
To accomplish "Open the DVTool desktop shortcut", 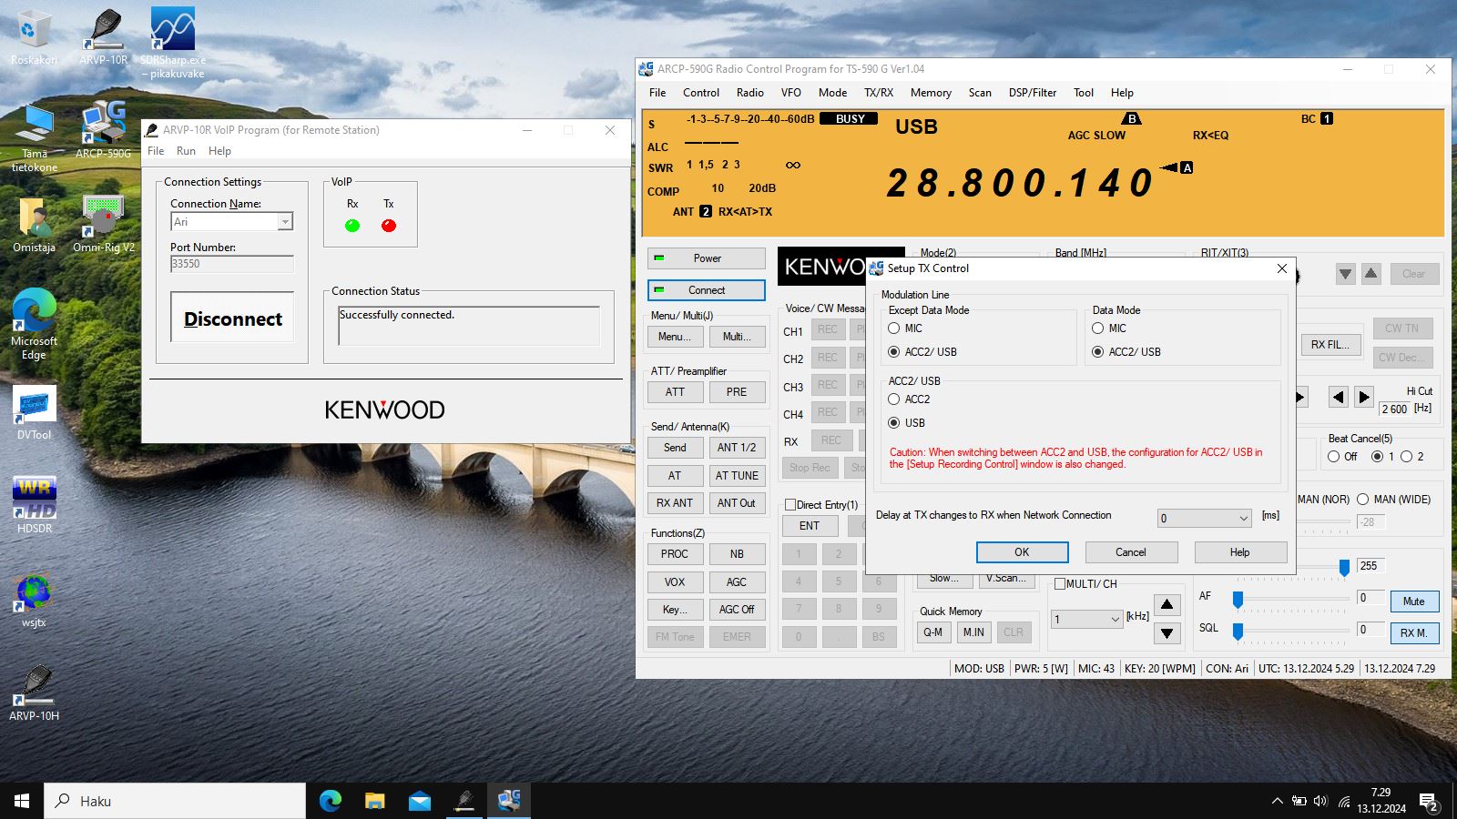I will (x=34, y=413).
